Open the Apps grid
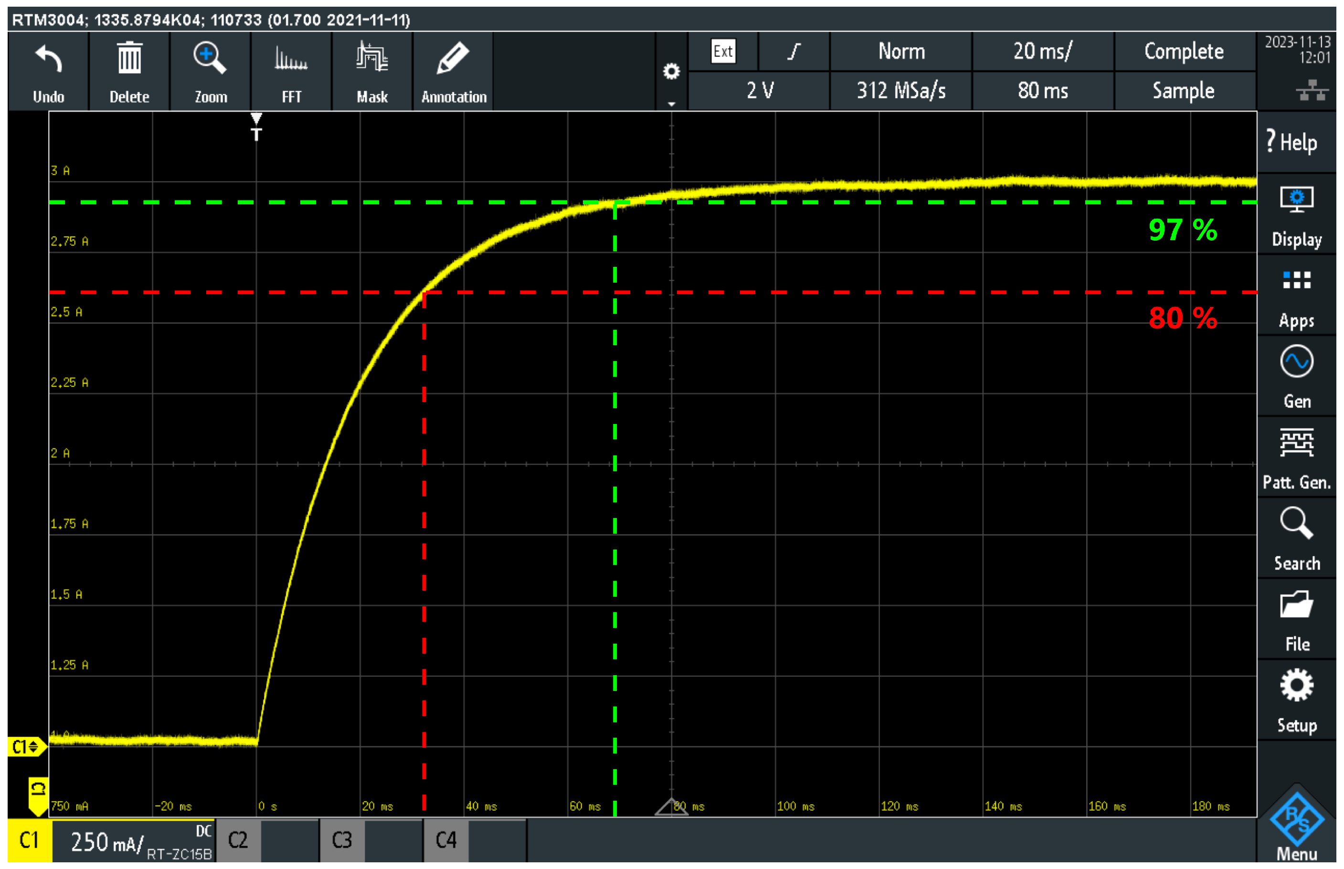The image size is (1344, 869). tap(1296, 280)
